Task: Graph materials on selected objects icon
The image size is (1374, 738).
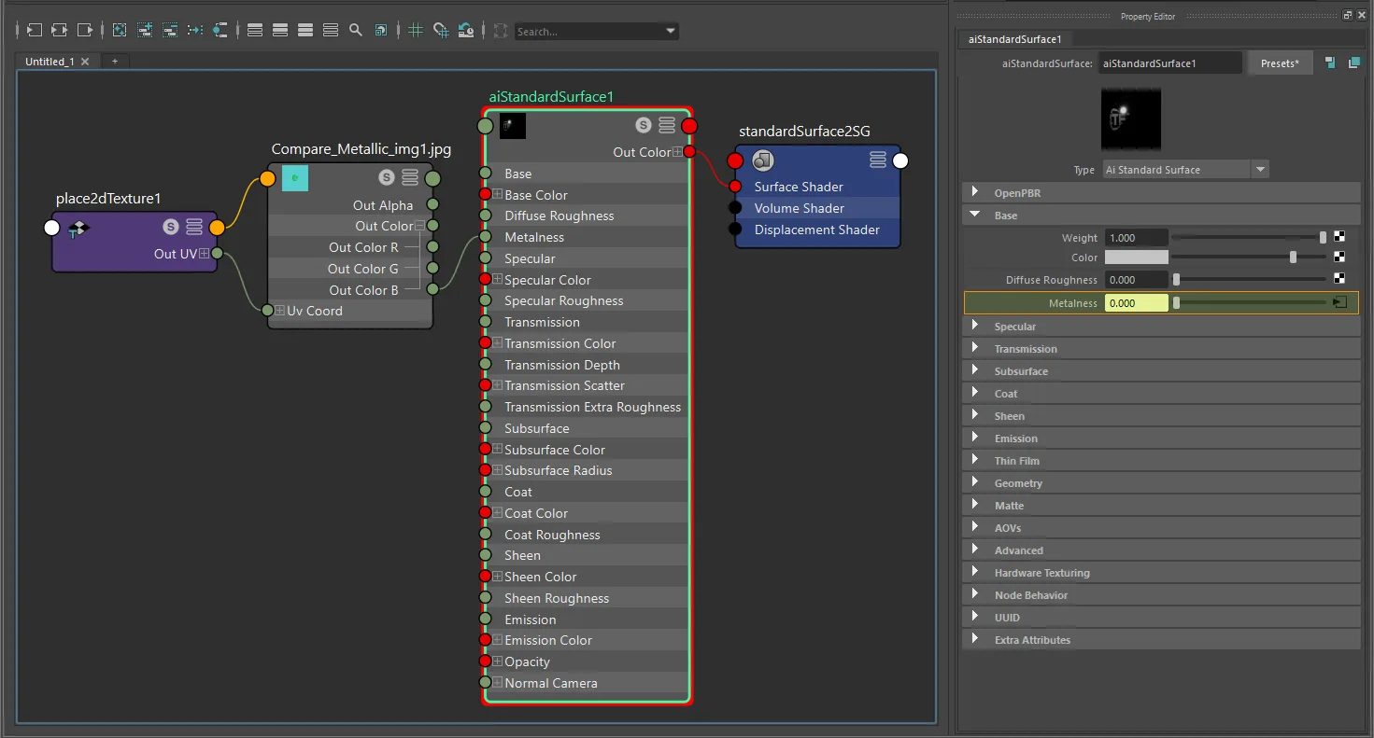Action: [x=220, y=31]
